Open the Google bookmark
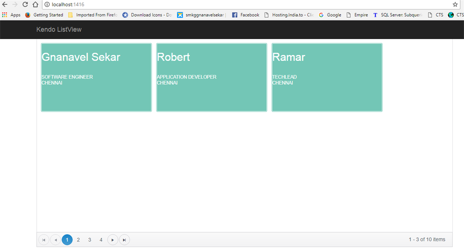 click(330, 15)
